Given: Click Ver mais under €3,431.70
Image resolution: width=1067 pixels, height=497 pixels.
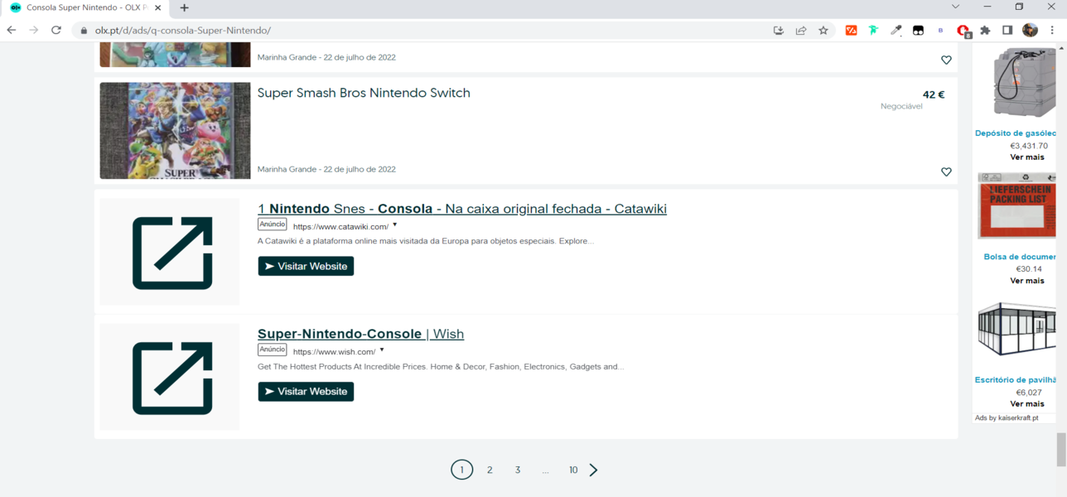Looking at the screenshot, I should click(x=1027, y=157).
